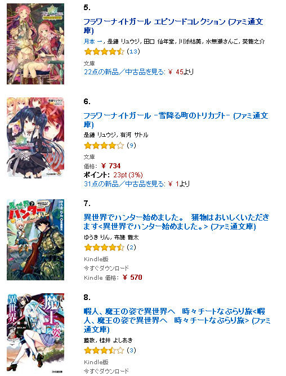Click the 異世界でハンター cover thumbnail
Image resolution: width=286 pixels, height=376 pixels.
coord(35,240)
